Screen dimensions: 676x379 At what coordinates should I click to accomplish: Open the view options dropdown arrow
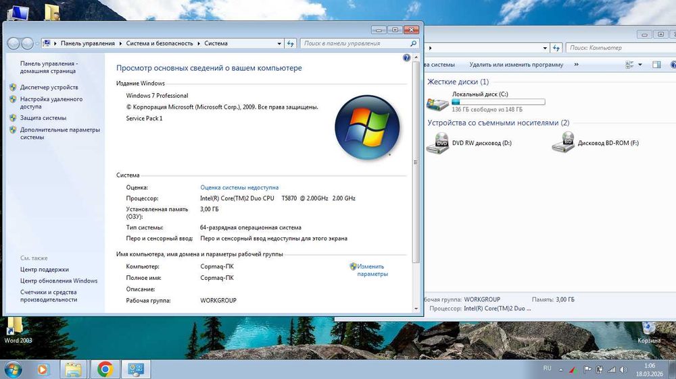pyautogui.click(x=639, y=65)
